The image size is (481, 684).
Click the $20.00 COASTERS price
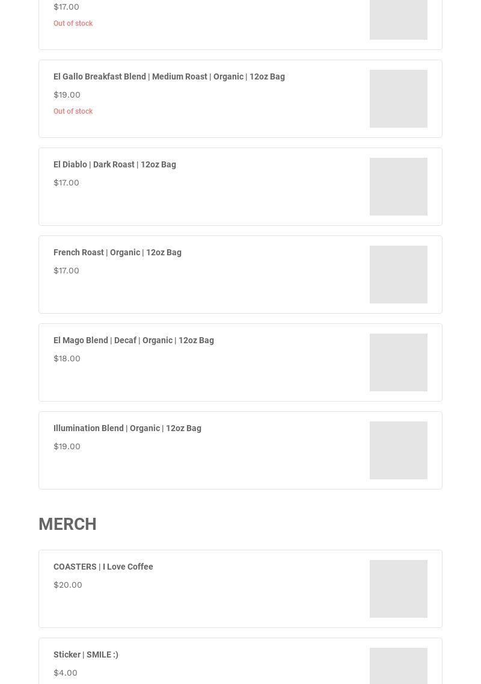click(67, 585)
